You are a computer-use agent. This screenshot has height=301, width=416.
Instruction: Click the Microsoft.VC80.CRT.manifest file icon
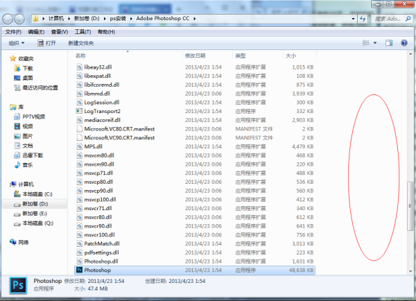79,129
